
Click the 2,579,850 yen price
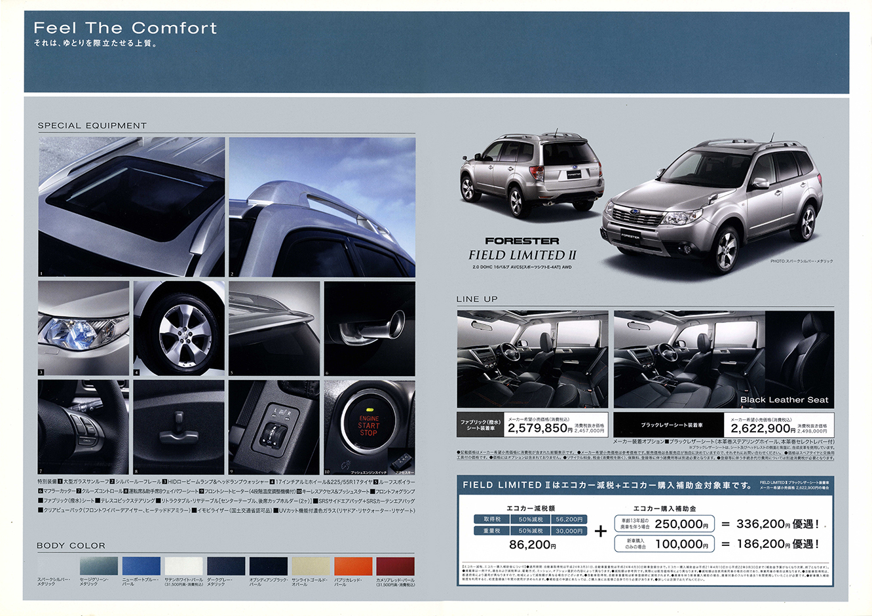[540, 429]
